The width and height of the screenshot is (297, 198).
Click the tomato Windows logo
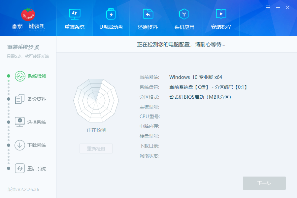(x=28, y=14)
